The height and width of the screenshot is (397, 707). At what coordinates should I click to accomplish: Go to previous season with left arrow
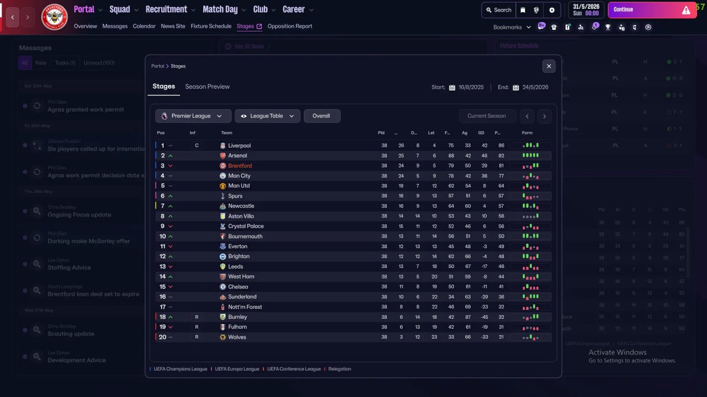(527, 116)
